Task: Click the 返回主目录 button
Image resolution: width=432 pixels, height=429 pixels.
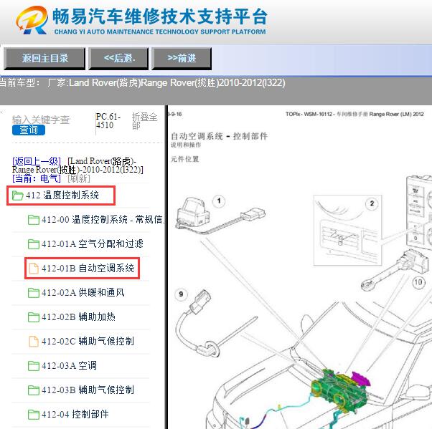Action: coord(44,58)
